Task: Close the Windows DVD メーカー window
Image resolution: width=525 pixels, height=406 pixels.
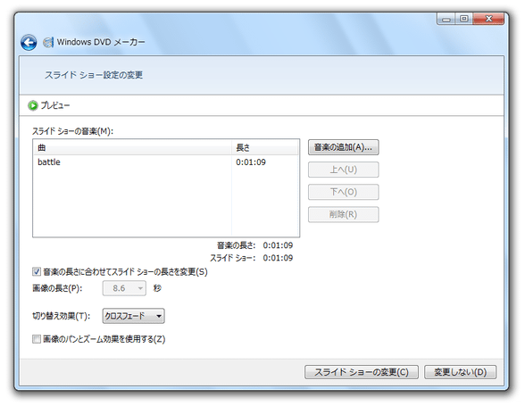Action: coord(488,19)
